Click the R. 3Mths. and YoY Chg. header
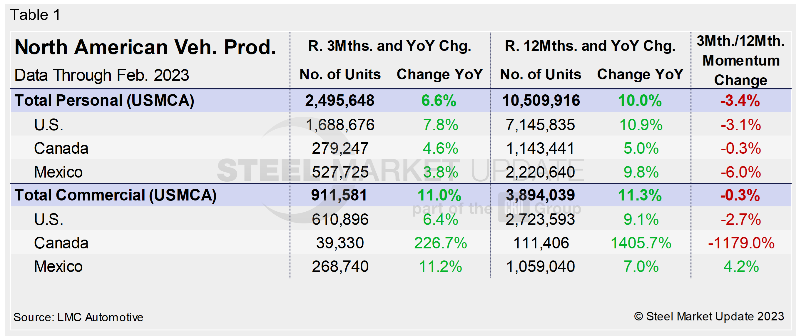Viewport: 796px width, 336px height. point(390,46)
